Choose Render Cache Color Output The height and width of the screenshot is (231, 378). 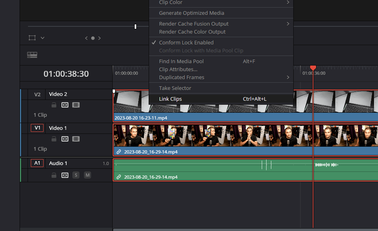point(221,32)
